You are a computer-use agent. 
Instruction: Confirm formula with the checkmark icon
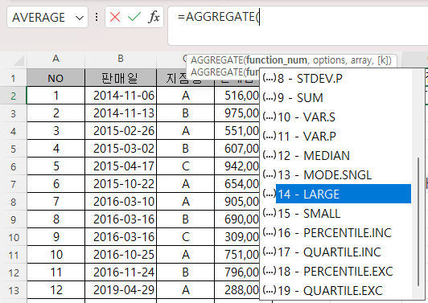[x=134, y=17]
